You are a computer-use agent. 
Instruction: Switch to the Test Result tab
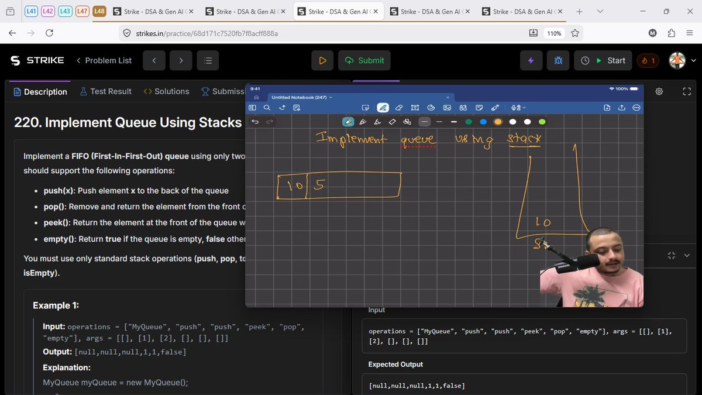tap(106, 91)
